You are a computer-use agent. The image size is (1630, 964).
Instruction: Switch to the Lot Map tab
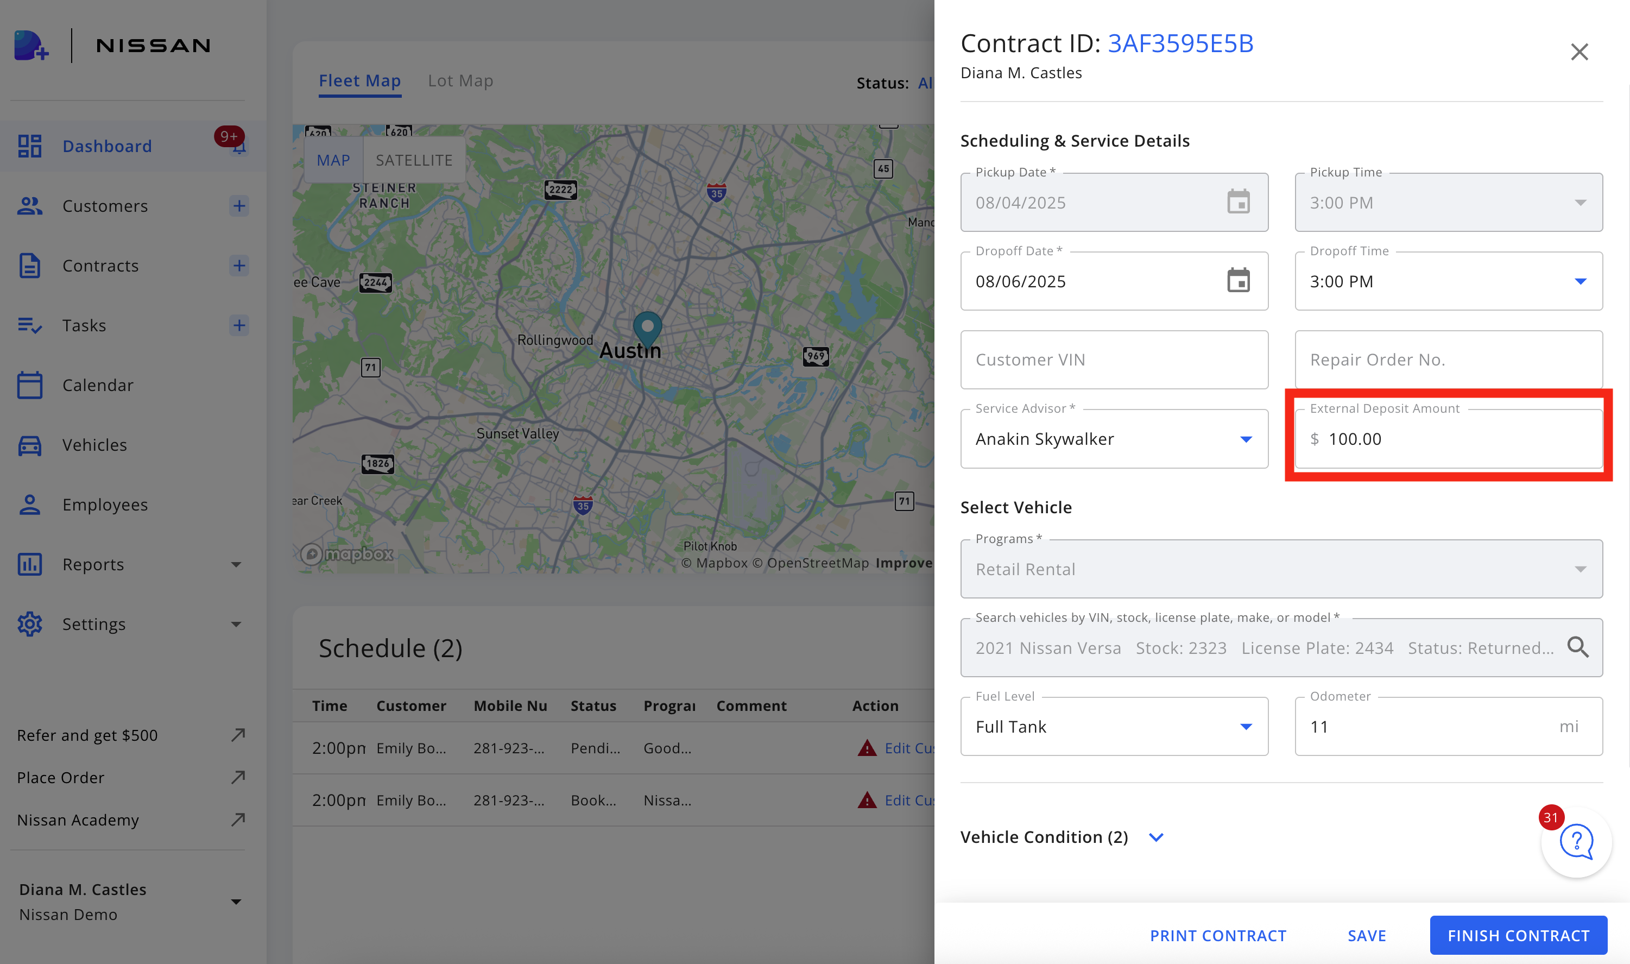pyautogui.click(x=460, y=80)
